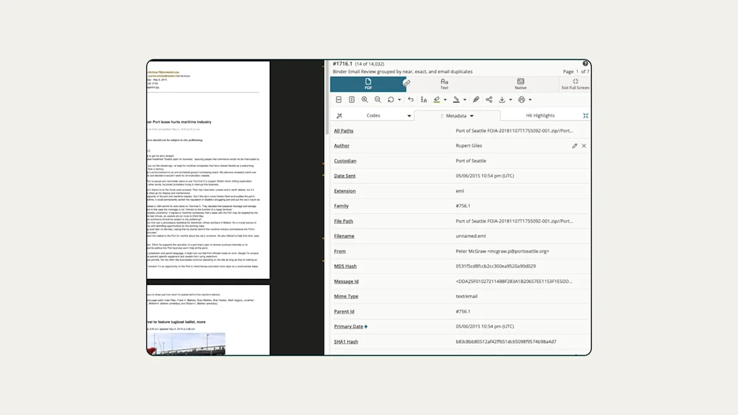738x415 pixels.
Task: Open the highlighter color dropdown arrow
Action: 445,100
